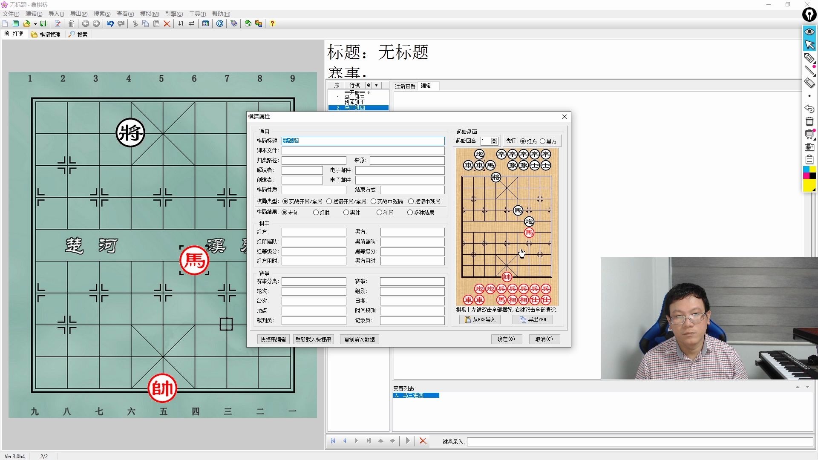The image size is (818, 460).
Task: Click the scissors cut icon
Action: click(x=135, y=24)
